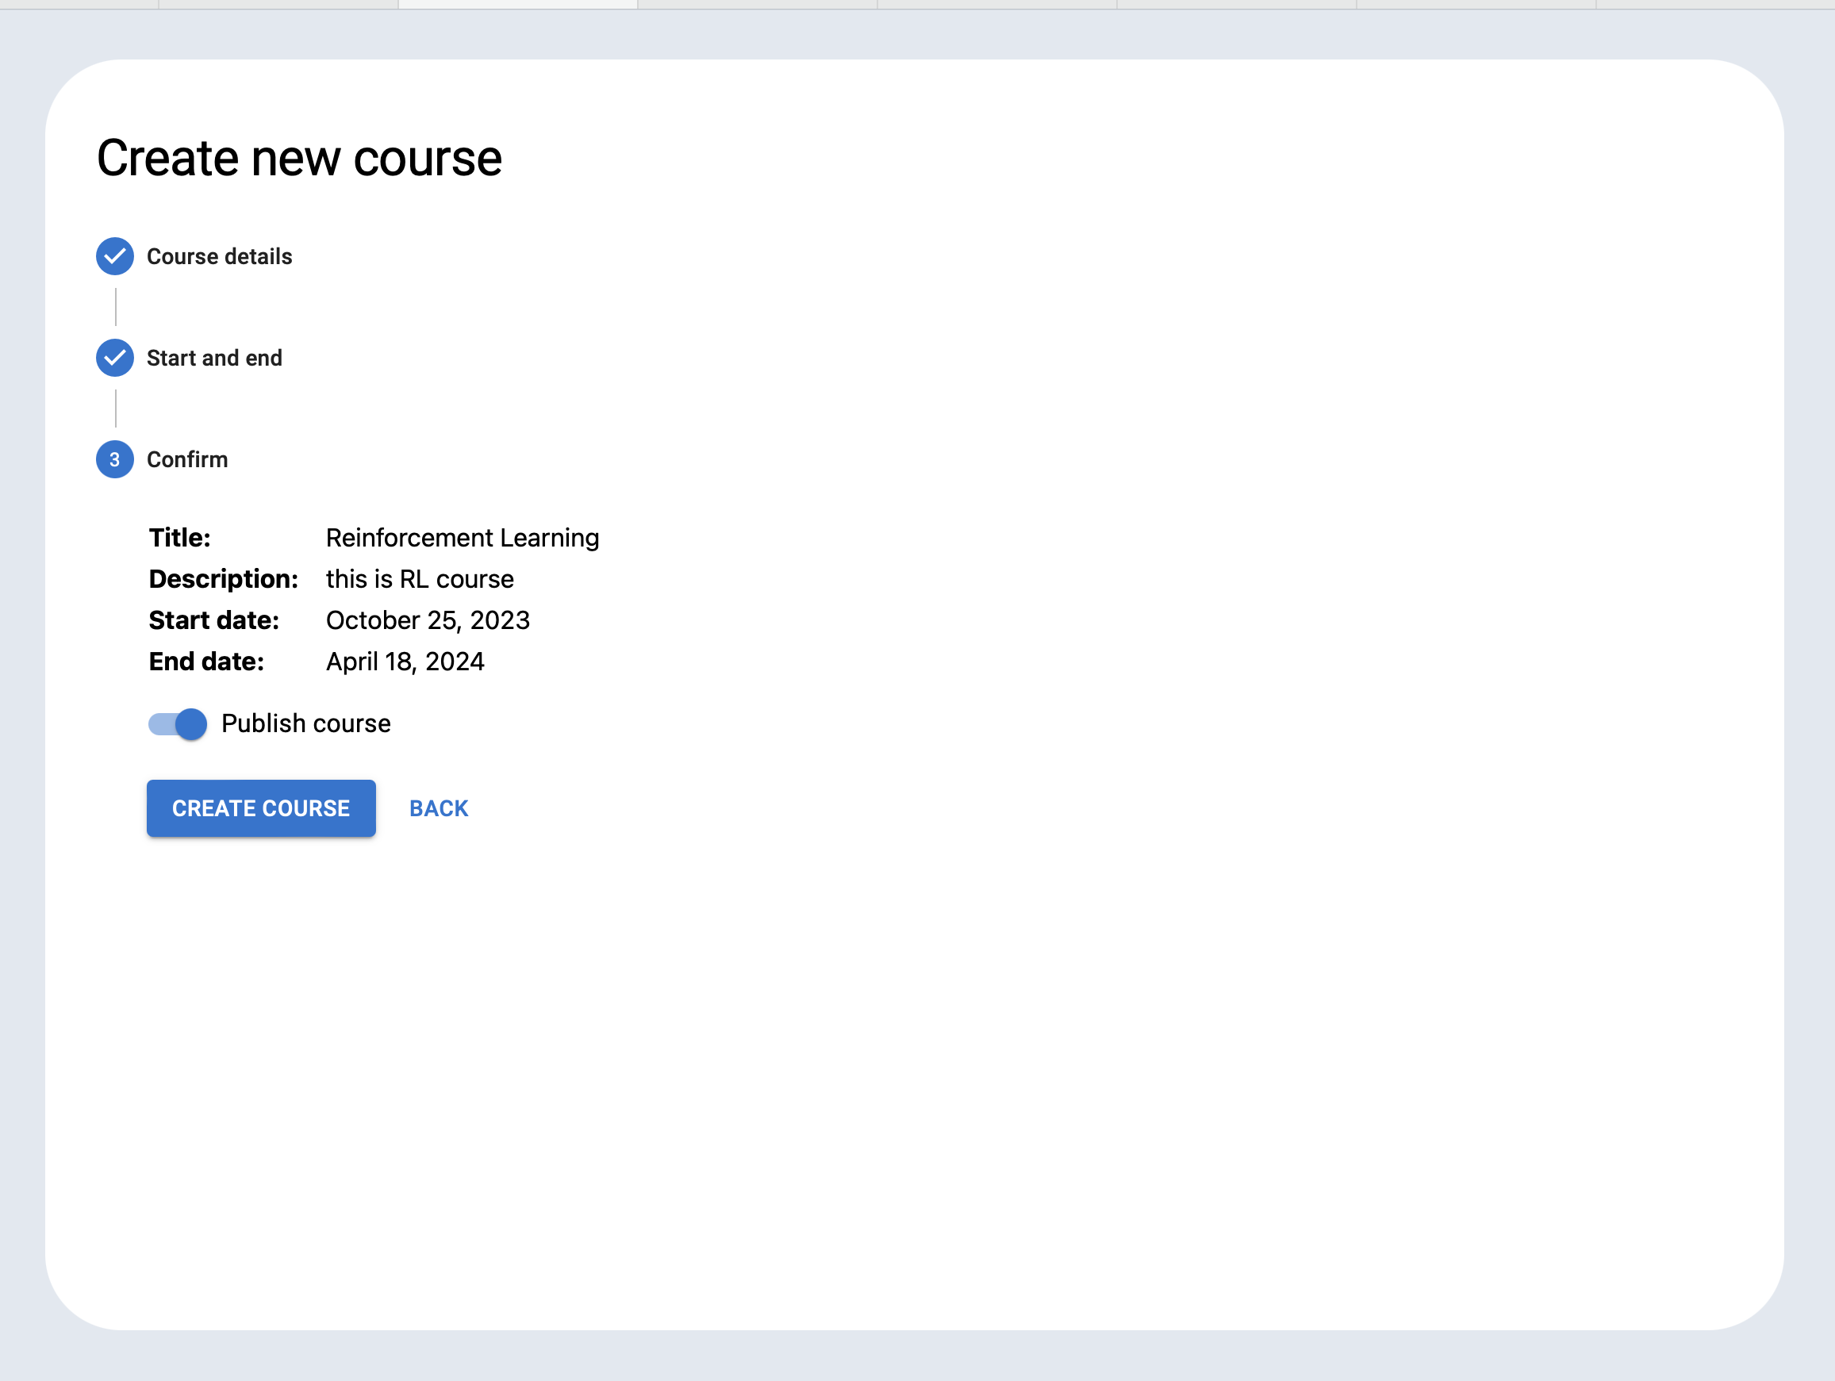Select the Confirm step label
The image size is (1835, 1381).
187,459
